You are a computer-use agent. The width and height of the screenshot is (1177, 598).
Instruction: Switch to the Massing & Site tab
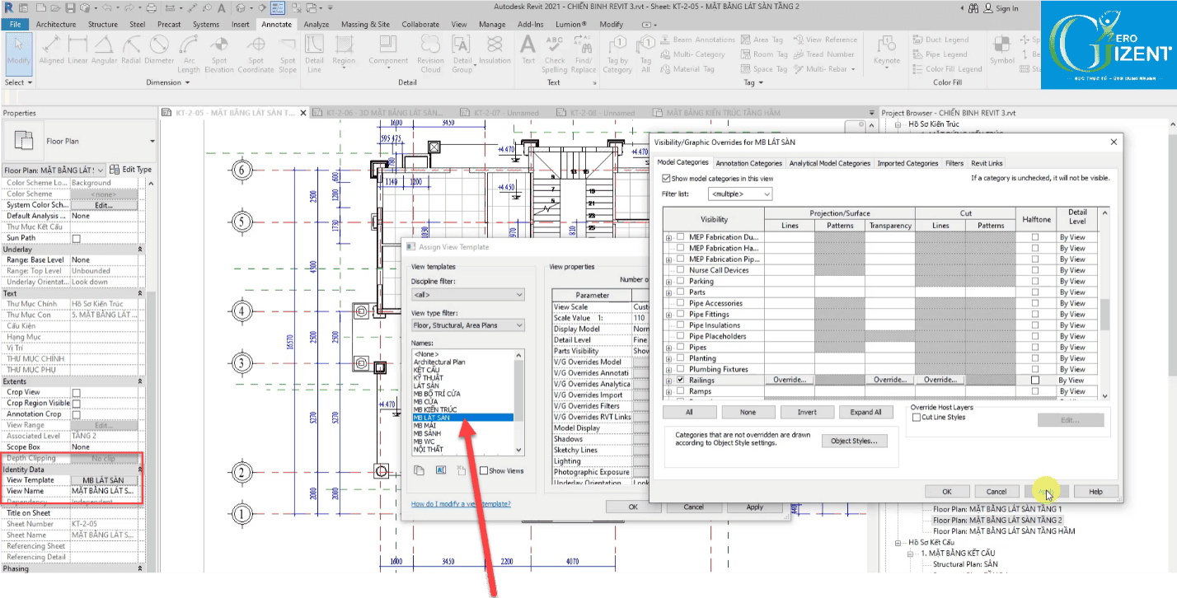coord(365,25)
